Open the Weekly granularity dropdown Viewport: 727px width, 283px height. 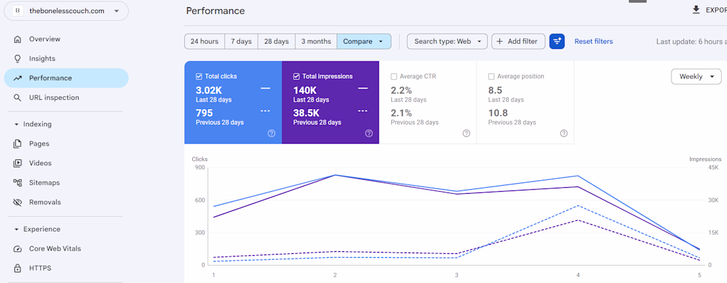pyautogui.click(x=696, y=77)
